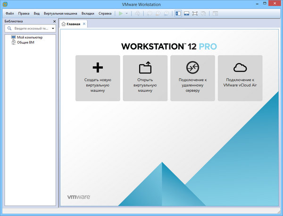This screenshot has width=283, height=216.
Task: Toggle the library sidebar view icon
Action: 178,14
